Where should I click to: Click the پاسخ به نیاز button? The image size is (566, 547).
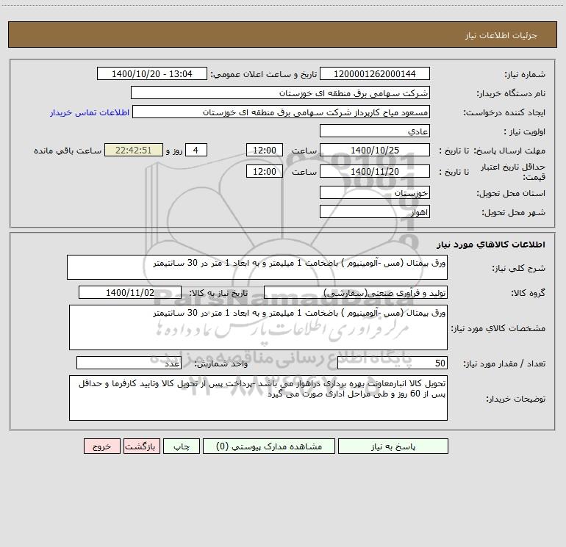(x=393, y=446)
